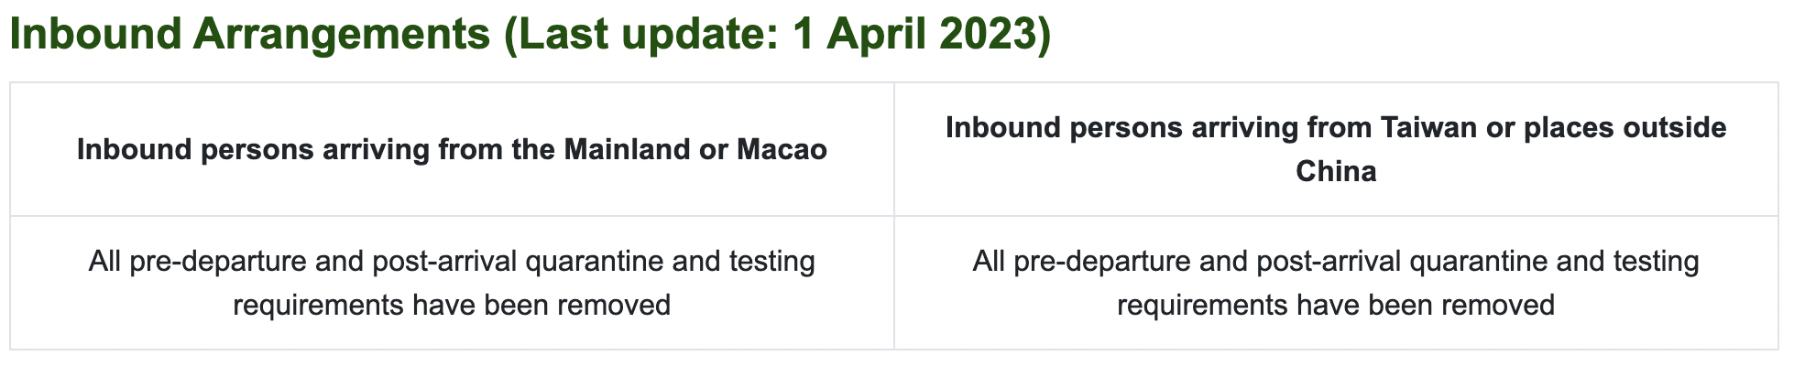The image size is (1794, 366).
Task: Click the right column requirements removed cell
Action: [1336, 283]
